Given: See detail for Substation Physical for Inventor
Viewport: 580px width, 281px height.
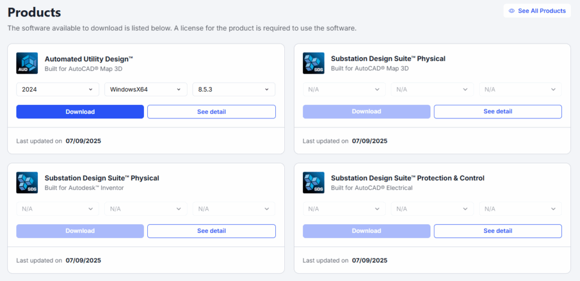Looking at the screenshot, I should point(211,231).
